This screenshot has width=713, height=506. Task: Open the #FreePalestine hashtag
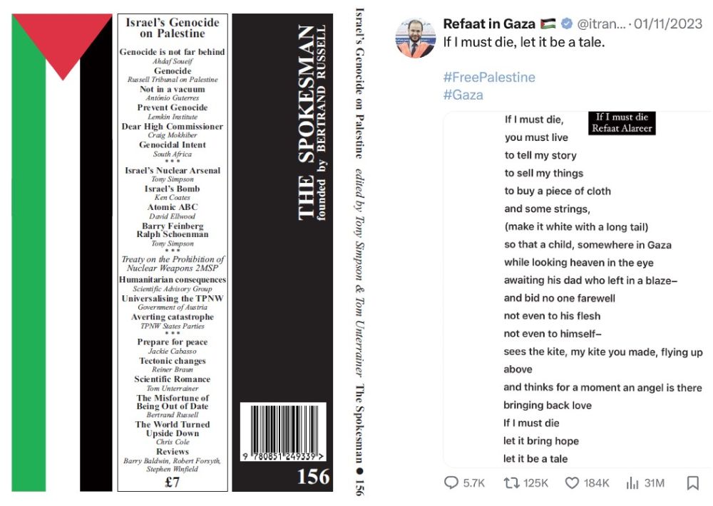click(488, 77)
